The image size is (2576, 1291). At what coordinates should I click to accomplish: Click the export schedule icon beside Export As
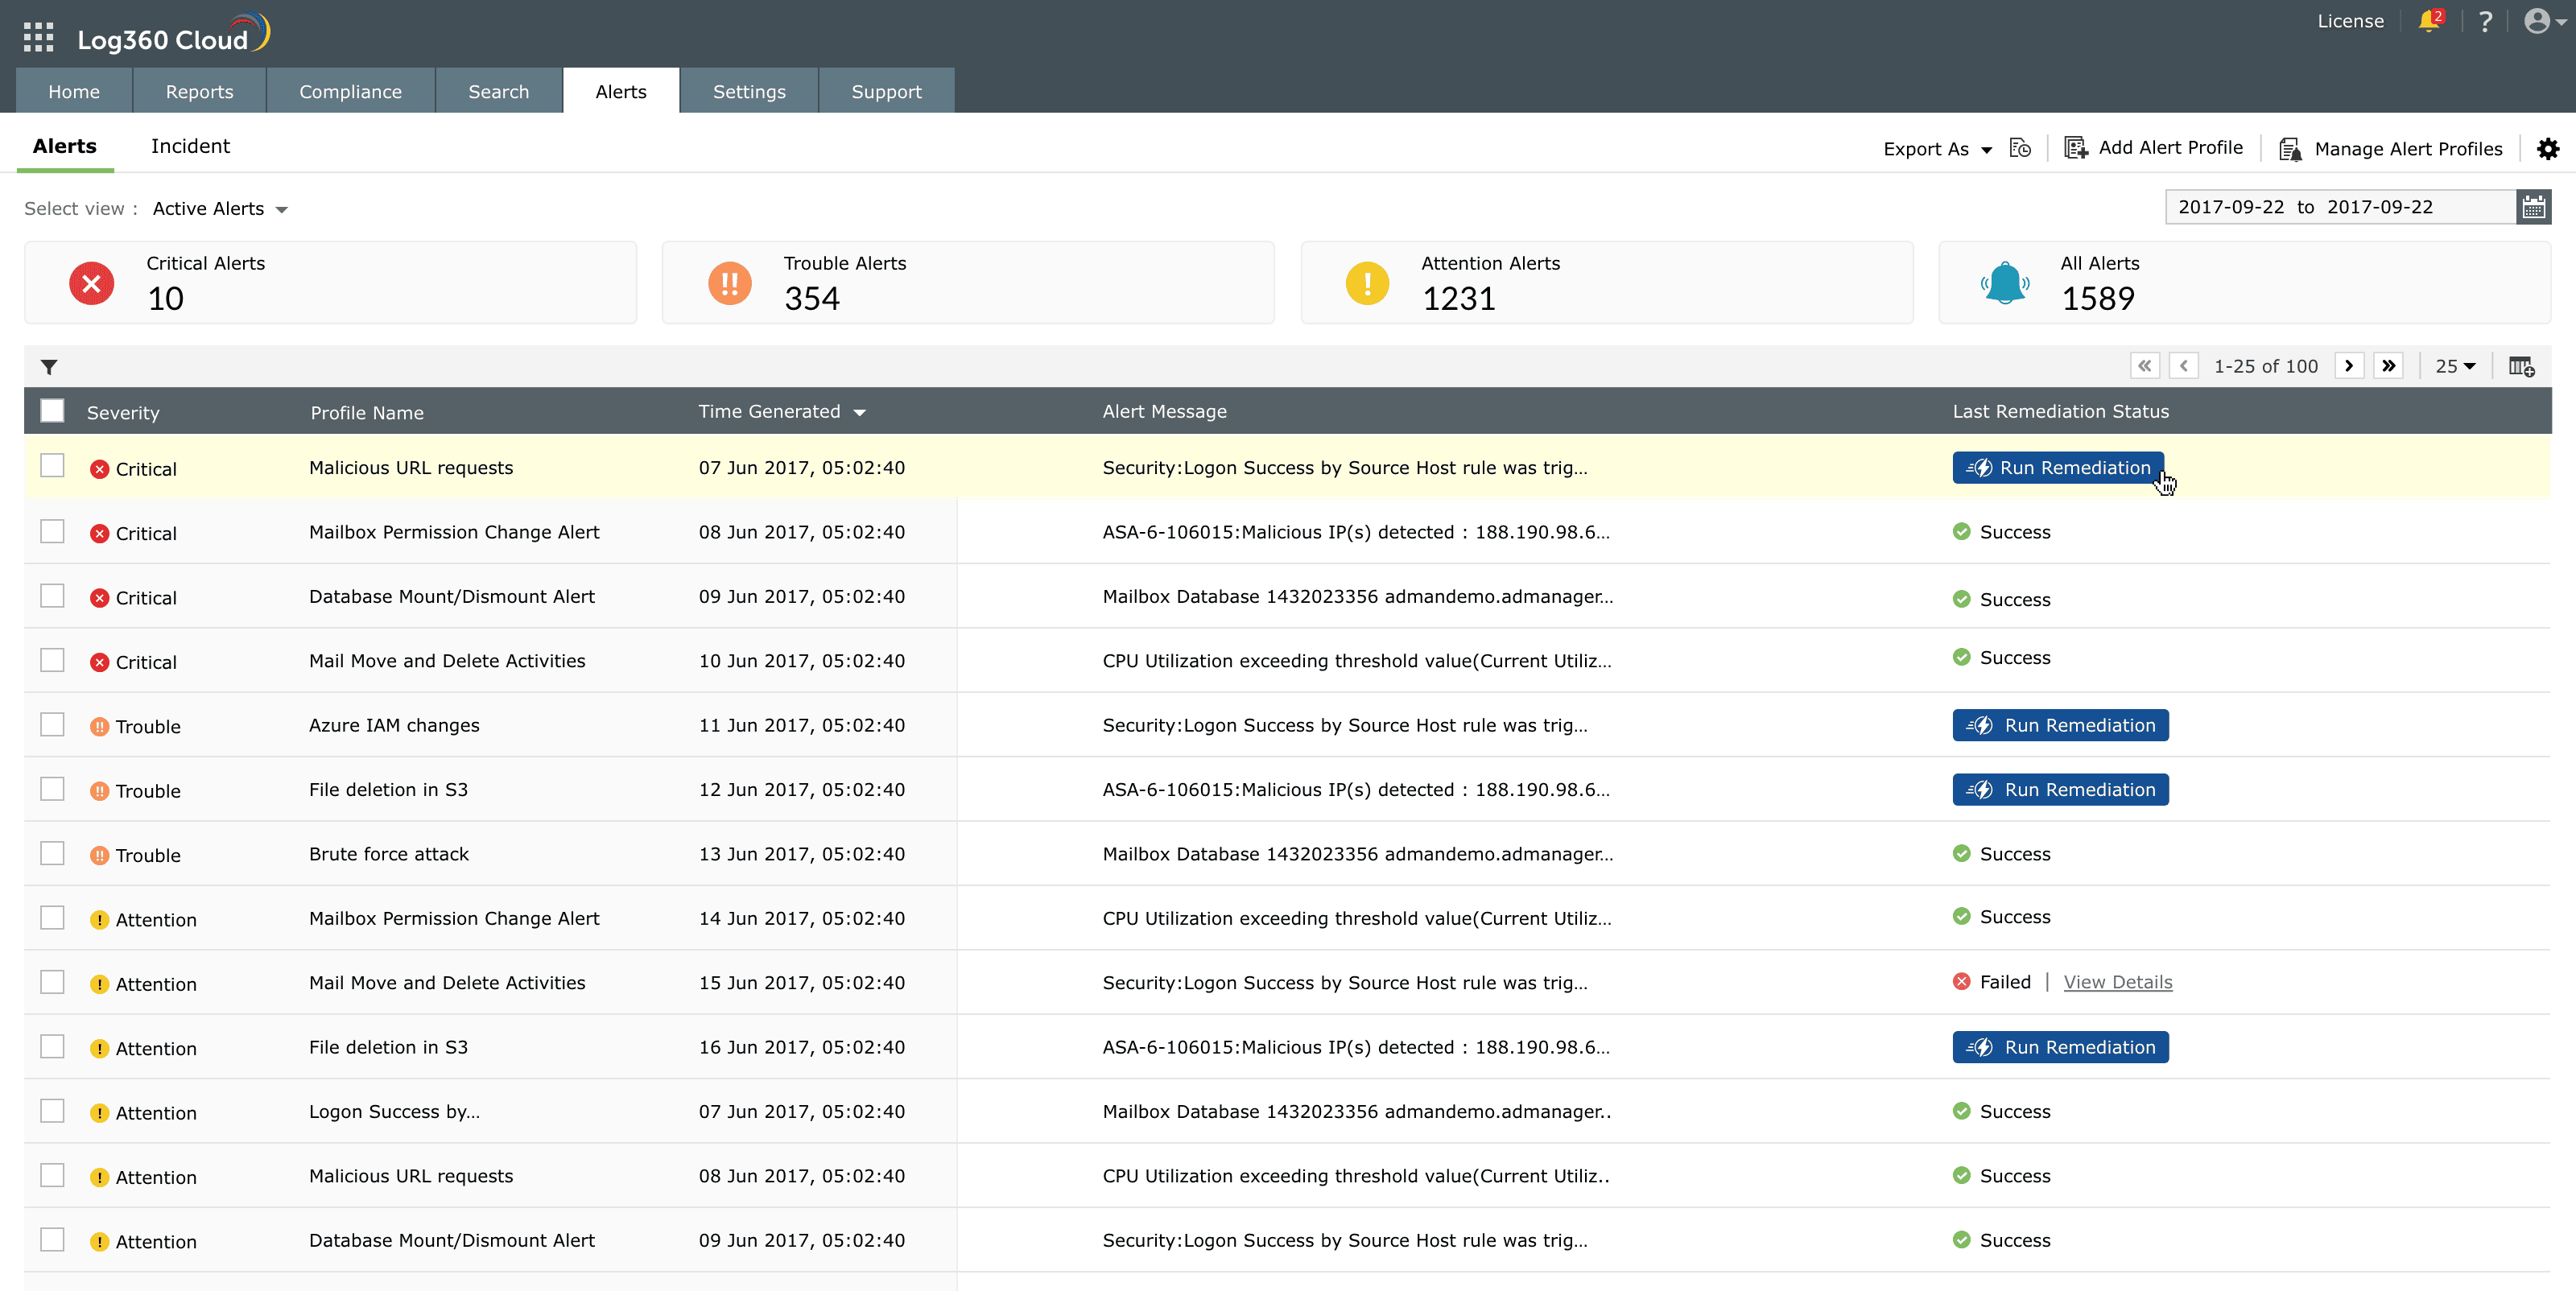pos(2020,148)
